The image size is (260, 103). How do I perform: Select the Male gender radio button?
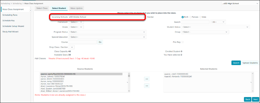(200, 17)
